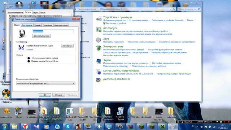
Task: Click the Сменить значок button
Action: (41, 36)
